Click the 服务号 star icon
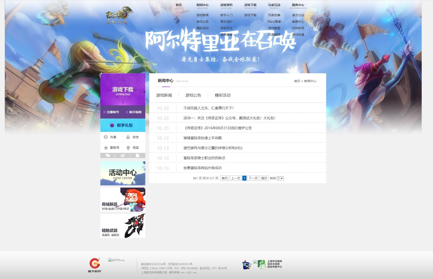This screenshot has width=433, height=279. pos(106,148)
